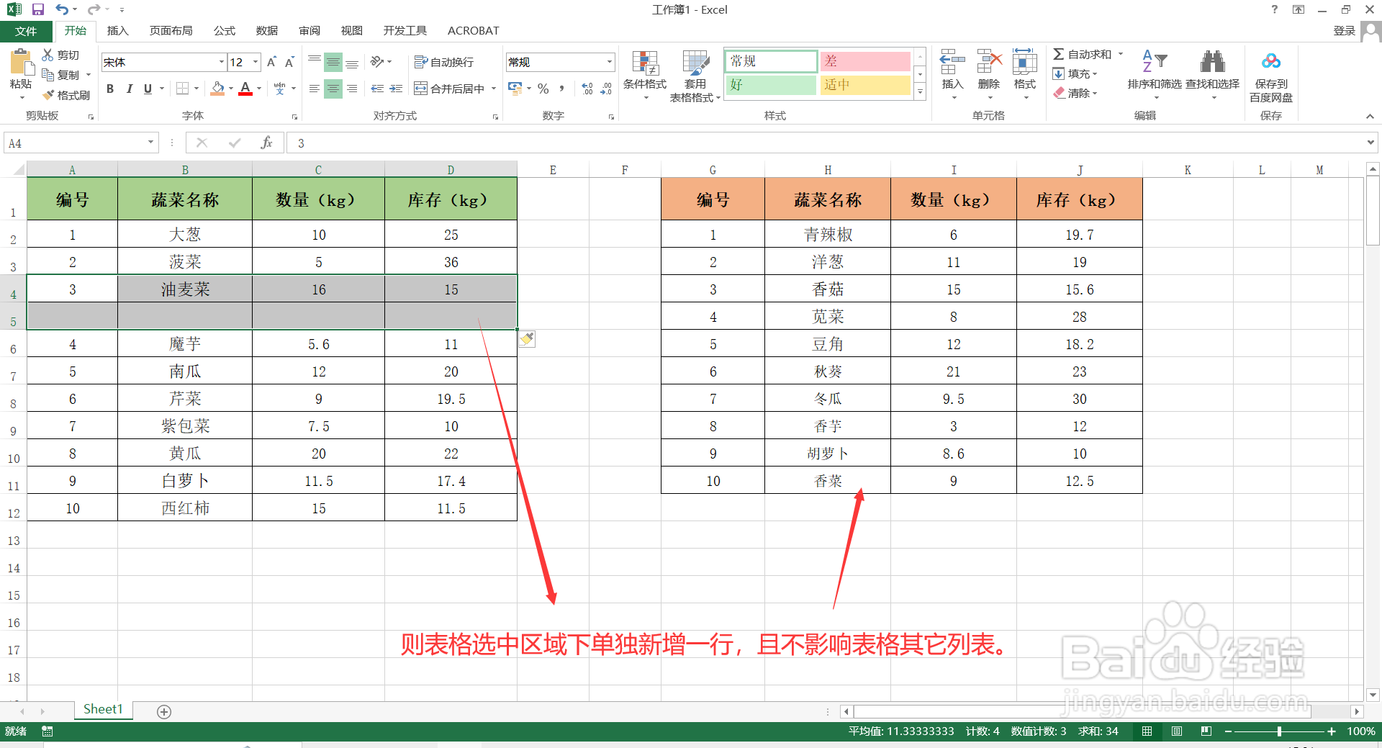
Task: Toggle italic formatting
Action: coord(129,89)
